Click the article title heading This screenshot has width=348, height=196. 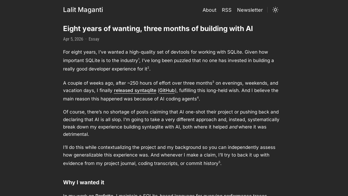(x=158, y=29)
